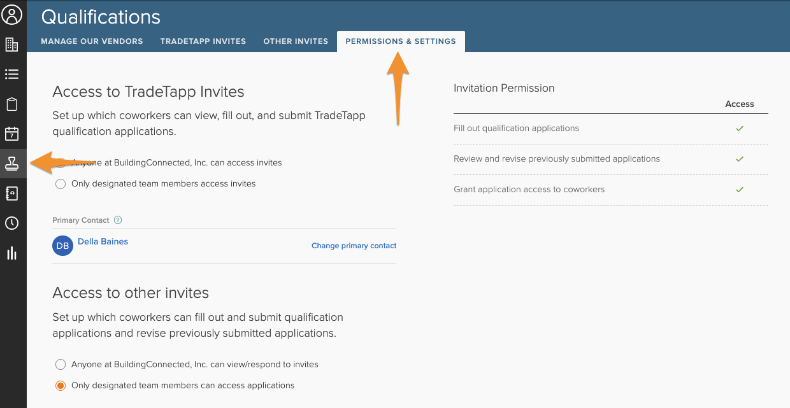This screenshot has width=790, height=408.
Task: Open the address book icon in sidebar
Action: tap(12, 193)
